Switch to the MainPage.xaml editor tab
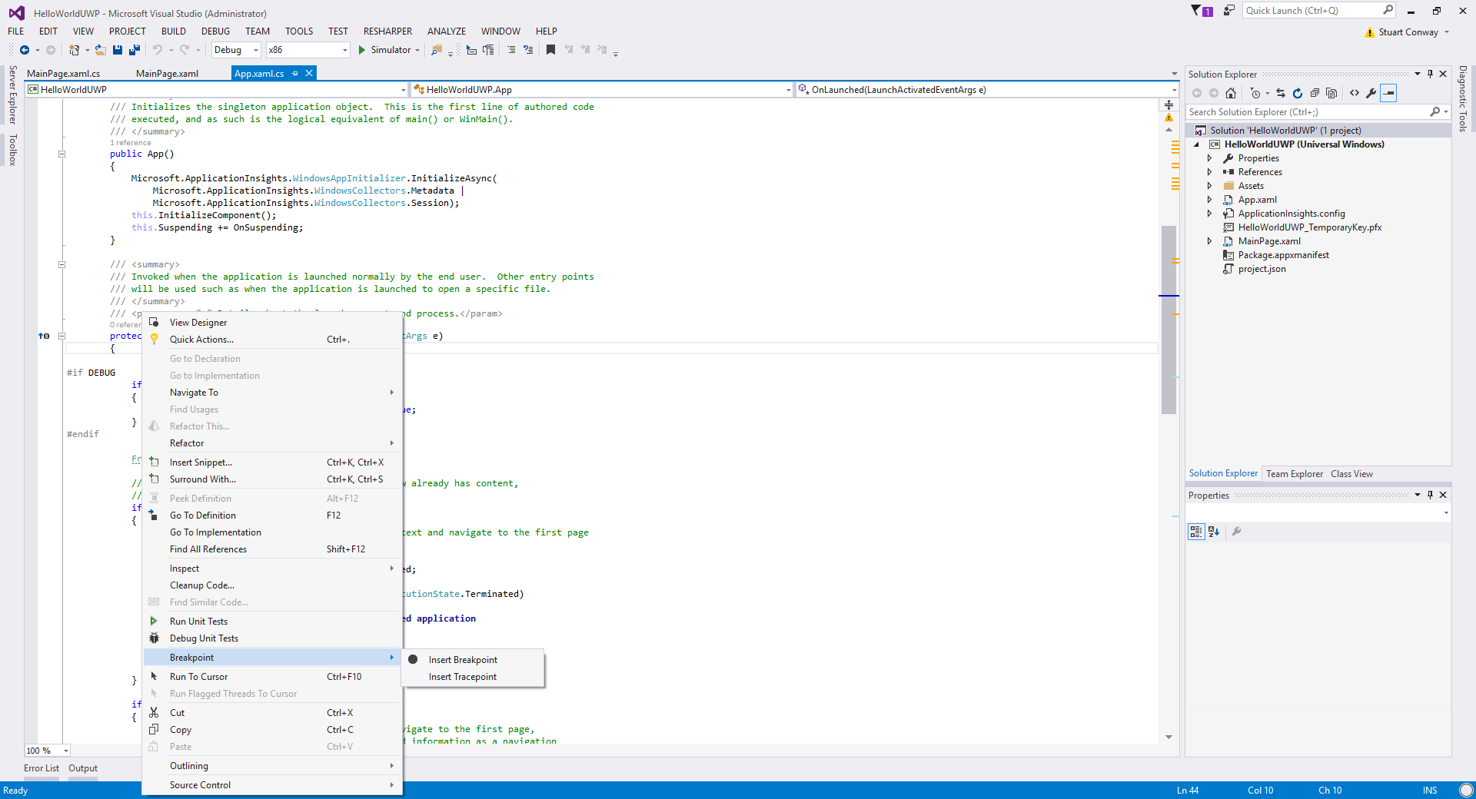Screen dimensions: 1476x799 [x=167, y=74]
